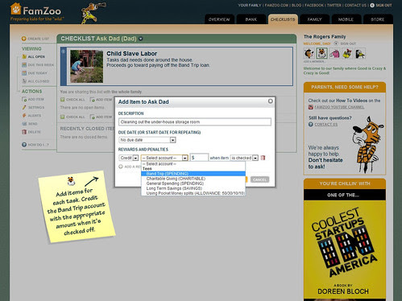Click The Rogers Family heading

click(325, 36)
